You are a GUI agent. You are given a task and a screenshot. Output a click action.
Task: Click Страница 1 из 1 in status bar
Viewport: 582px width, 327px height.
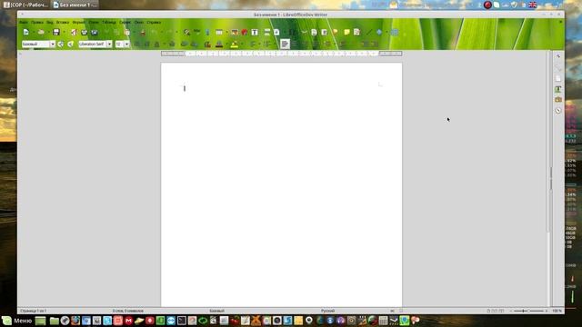click(x=33, y=311)
